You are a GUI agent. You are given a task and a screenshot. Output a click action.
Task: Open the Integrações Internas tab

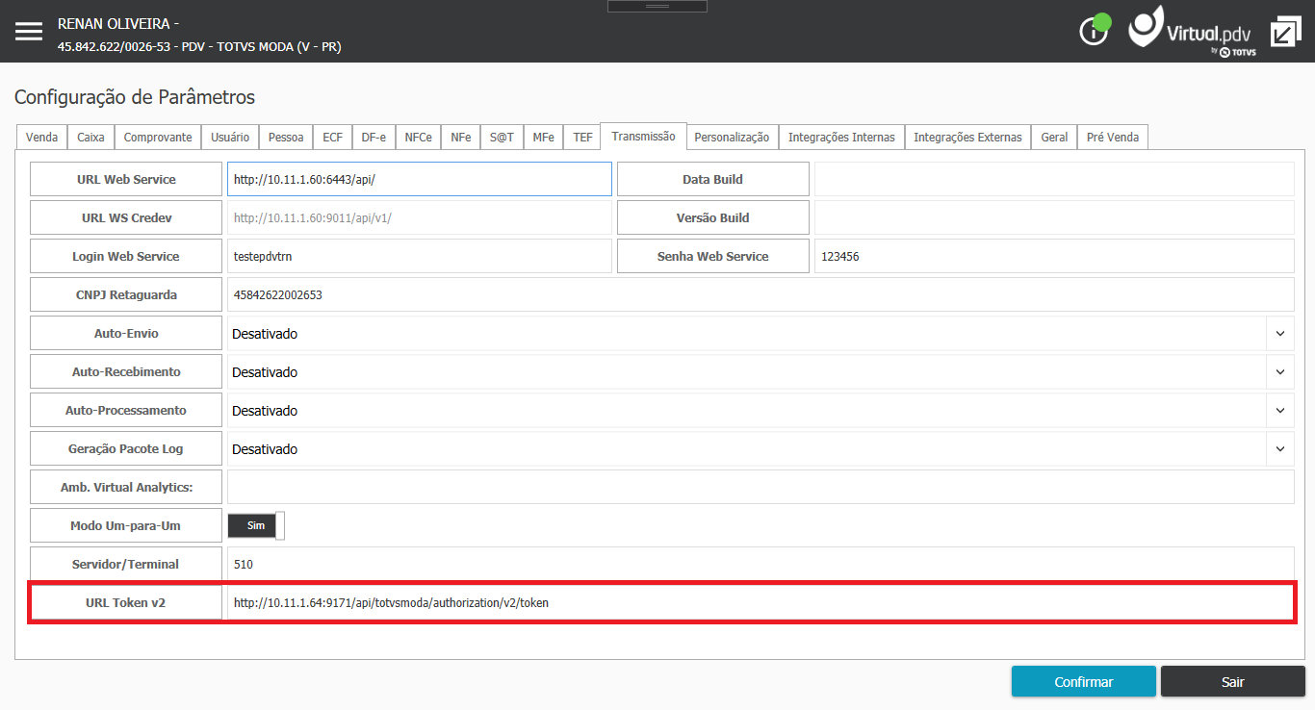[x=841, y=137]
